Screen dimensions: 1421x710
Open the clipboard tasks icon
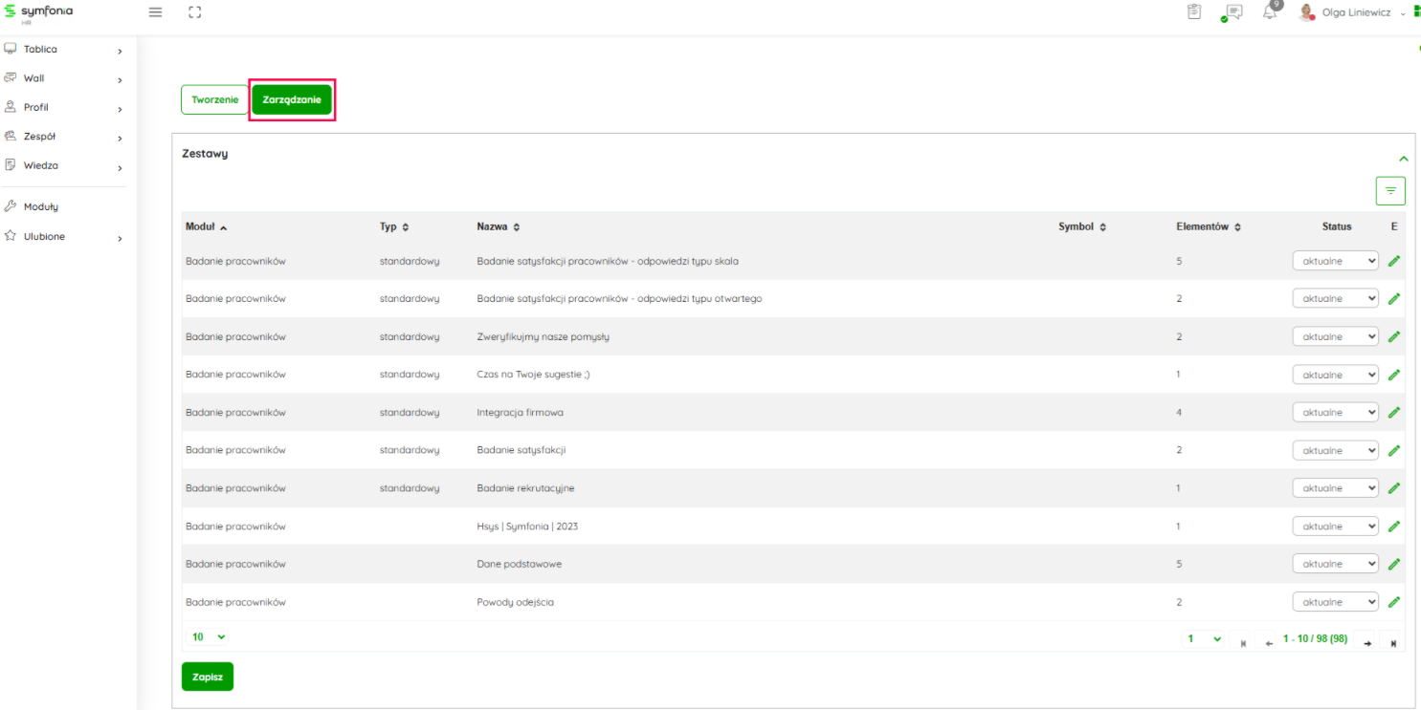coord(1193,12)
